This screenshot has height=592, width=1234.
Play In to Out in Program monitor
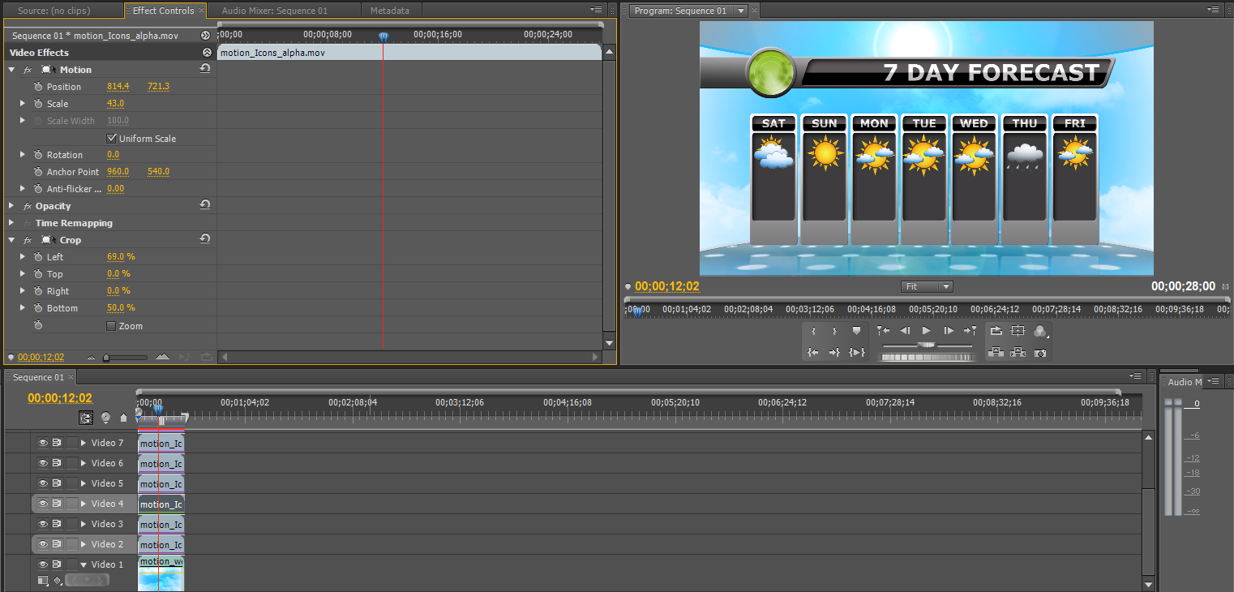click(857, 352)
